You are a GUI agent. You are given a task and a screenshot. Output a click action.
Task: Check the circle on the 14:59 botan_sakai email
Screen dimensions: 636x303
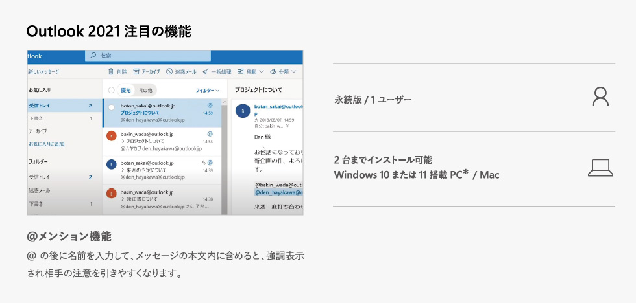click(x=111, y=107)
